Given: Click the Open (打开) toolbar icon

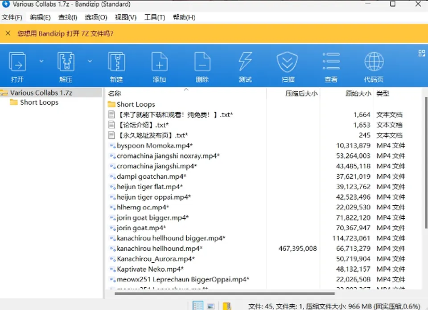Looking at the screenshot, I should tap(17, 66).
